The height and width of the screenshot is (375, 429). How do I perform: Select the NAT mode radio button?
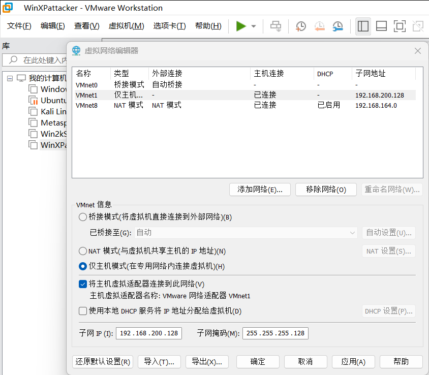click(83, 251)
